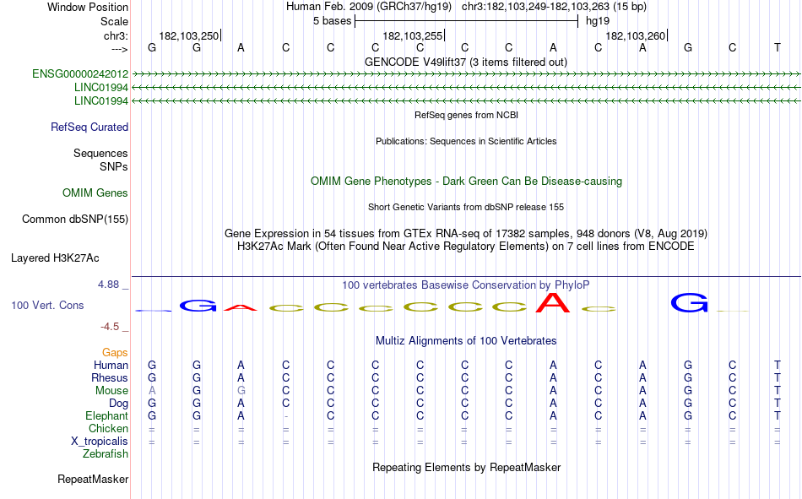Screen dimensions: 802x499
Task: Click the '5 bases' scale bar text
Action: tap(333, 21)
